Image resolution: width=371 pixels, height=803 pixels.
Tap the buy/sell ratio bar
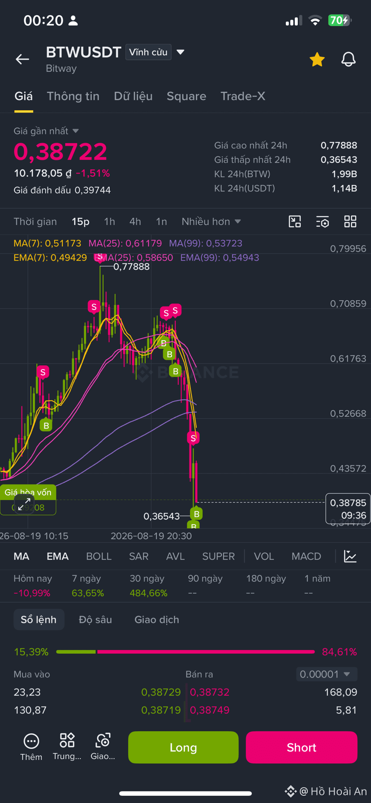pos(185,652)
